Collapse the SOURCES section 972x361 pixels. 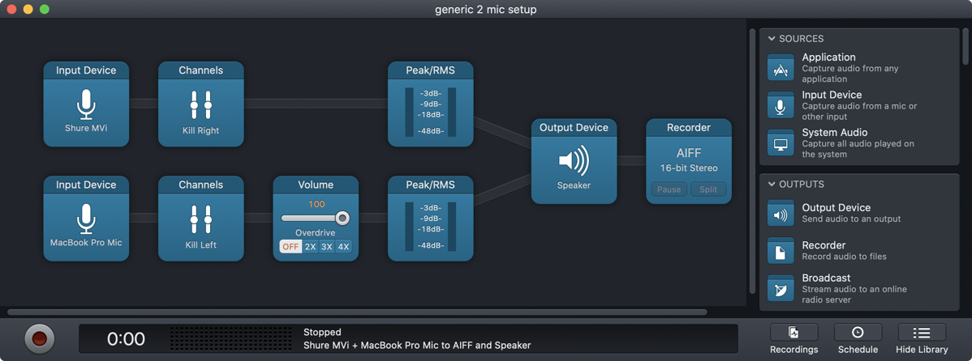[x=772, y=39]
